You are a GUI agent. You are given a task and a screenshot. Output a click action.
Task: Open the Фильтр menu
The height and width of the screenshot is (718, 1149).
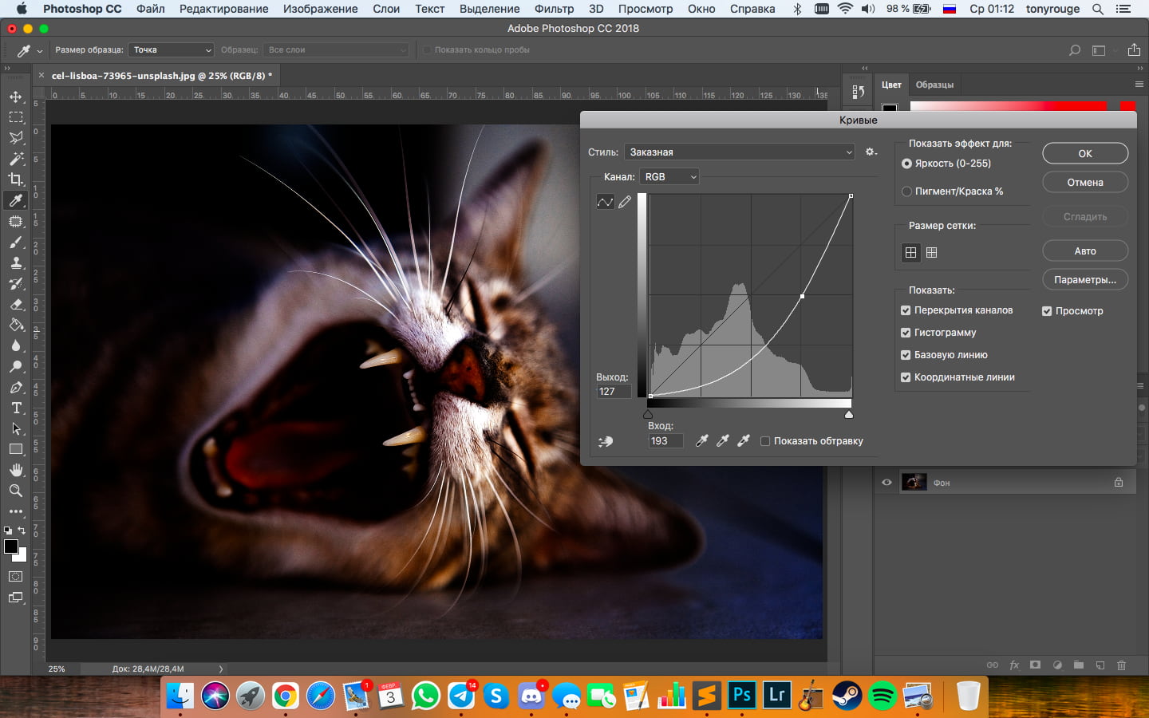(x=554, y=9)
